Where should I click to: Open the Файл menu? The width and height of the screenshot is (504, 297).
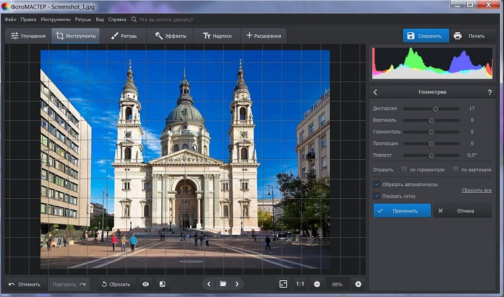pos(10,19)
